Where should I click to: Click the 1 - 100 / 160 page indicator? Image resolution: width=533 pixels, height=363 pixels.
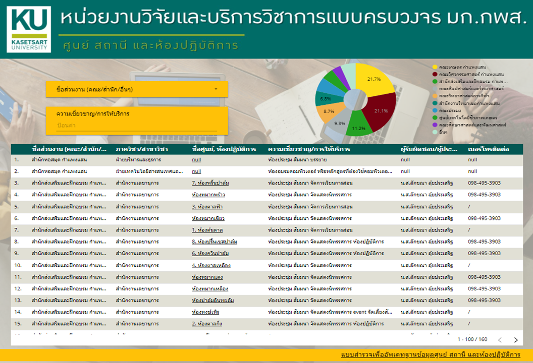pos(472,340)
